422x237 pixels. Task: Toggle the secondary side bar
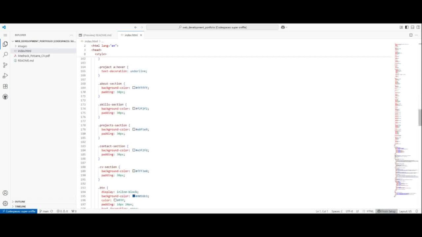(x=418, y=27)
